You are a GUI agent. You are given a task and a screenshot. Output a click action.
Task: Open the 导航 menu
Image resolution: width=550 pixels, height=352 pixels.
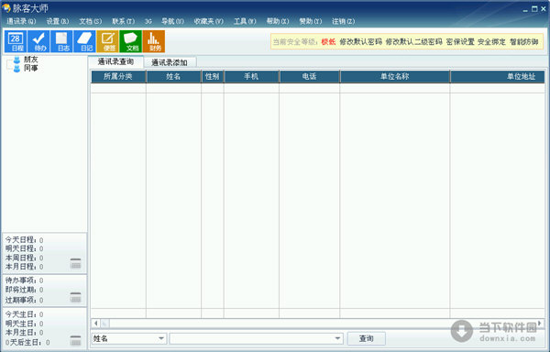(172, 21)
